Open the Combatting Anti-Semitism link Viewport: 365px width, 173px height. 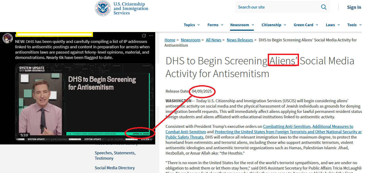click(x=287, y=127)
